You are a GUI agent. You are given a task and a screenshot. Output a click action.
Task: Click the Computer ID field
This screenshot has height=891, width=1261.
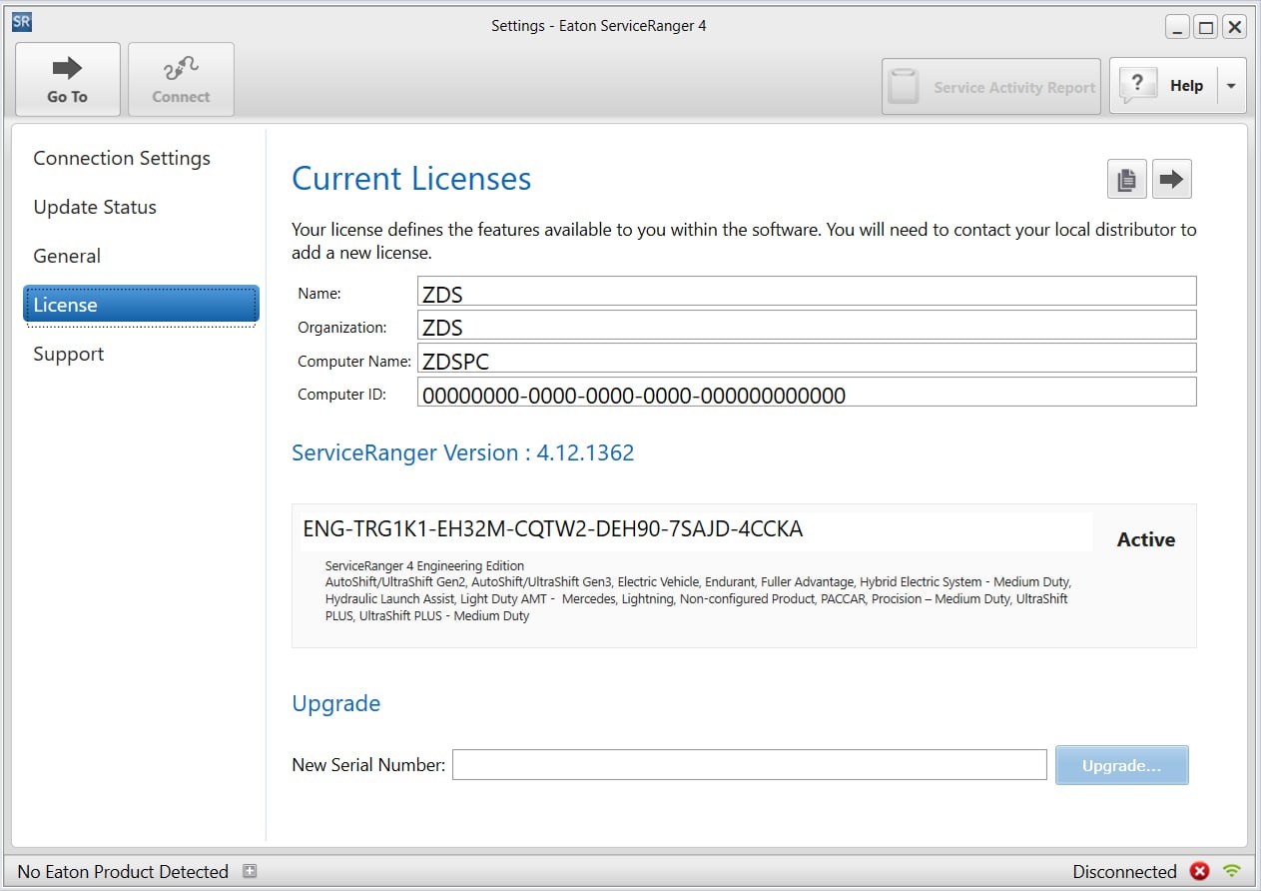(x=807, y=392)
